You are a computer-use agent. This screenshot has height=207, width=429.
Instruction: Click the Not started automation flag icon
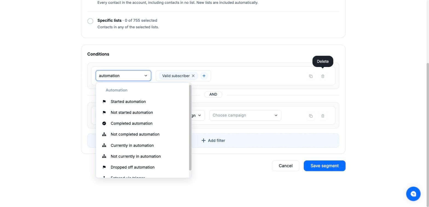[x=104, y=112]
